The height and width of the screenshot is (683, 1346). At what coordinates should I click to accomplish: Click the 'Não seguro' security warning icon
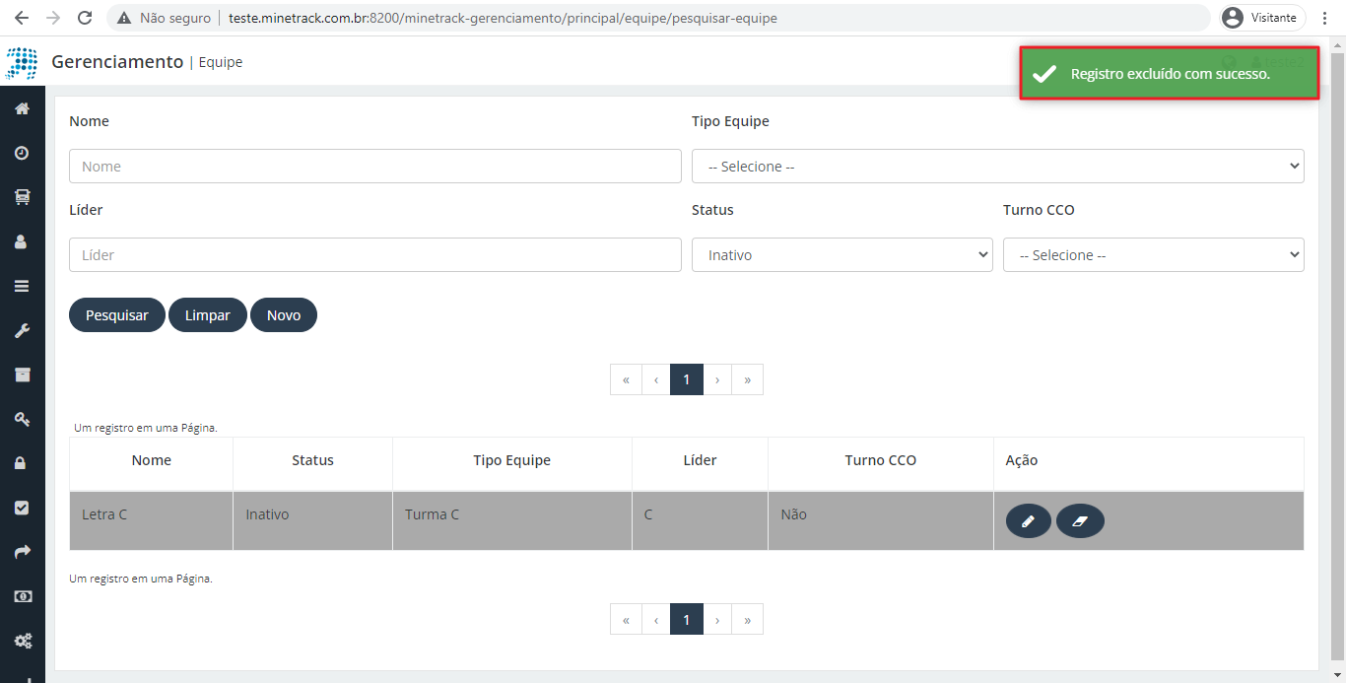click(x=125, y=18)
